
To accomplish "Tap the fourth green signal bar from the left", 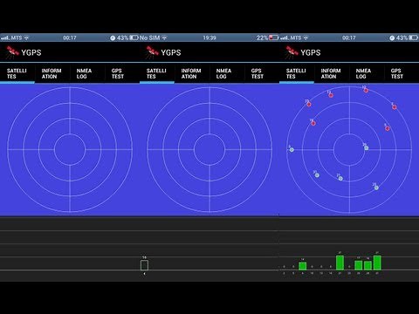I will pos(367,266).
